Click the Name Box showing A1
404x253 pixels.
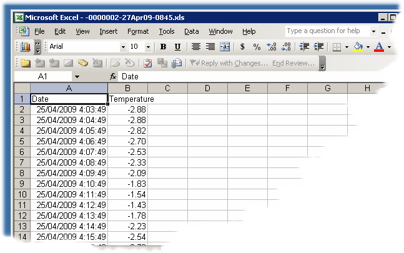pos(42,76)
